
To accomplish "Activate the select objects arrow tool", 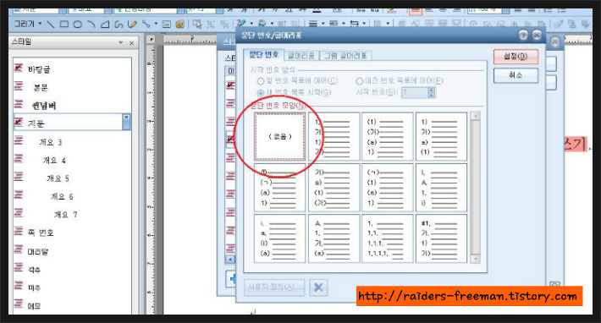I will [197, 25].
